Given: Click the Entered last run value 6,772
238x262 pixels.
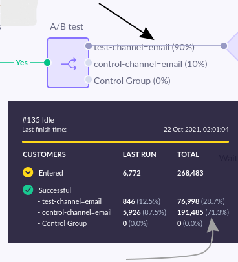Looking at the screenshot, I should pos(132,173).
